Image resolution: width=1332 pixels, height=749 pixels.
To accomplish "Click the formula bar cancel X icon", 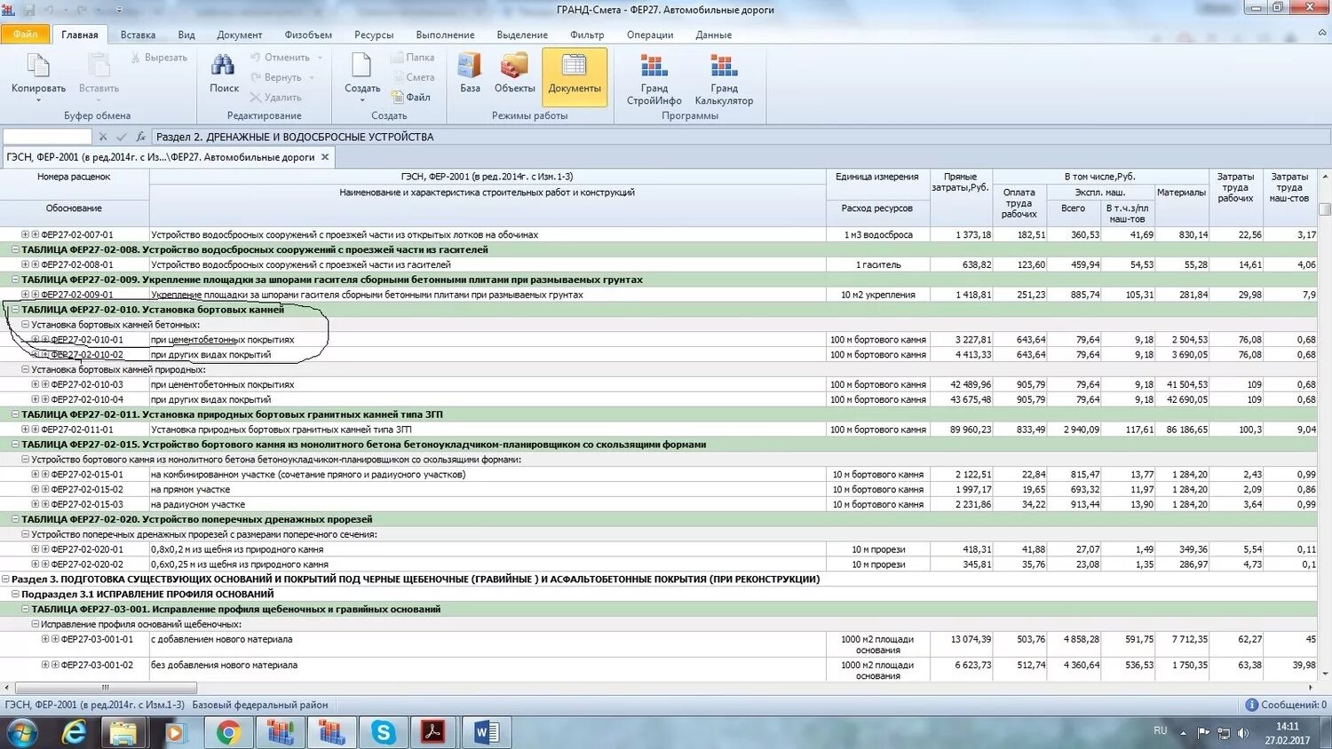I will click(103, 137).
